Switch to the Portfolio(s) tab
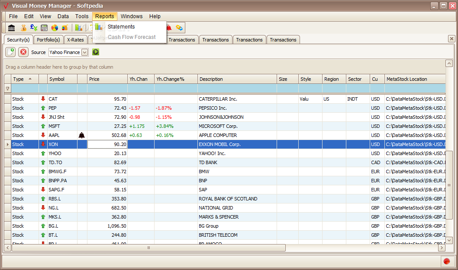Screen dimensions: 458x270 [x=48, y=40]
